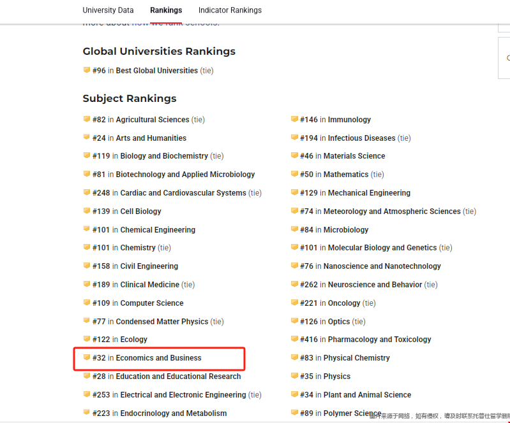The height and width of the screenshot is (423, 510).
Task: Click badge icon beside Oncology
Action: click(x=294, y=303)
